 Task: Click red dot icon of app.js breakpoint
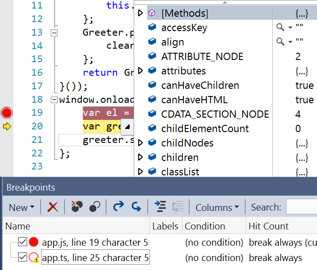(x=33, y=242)
